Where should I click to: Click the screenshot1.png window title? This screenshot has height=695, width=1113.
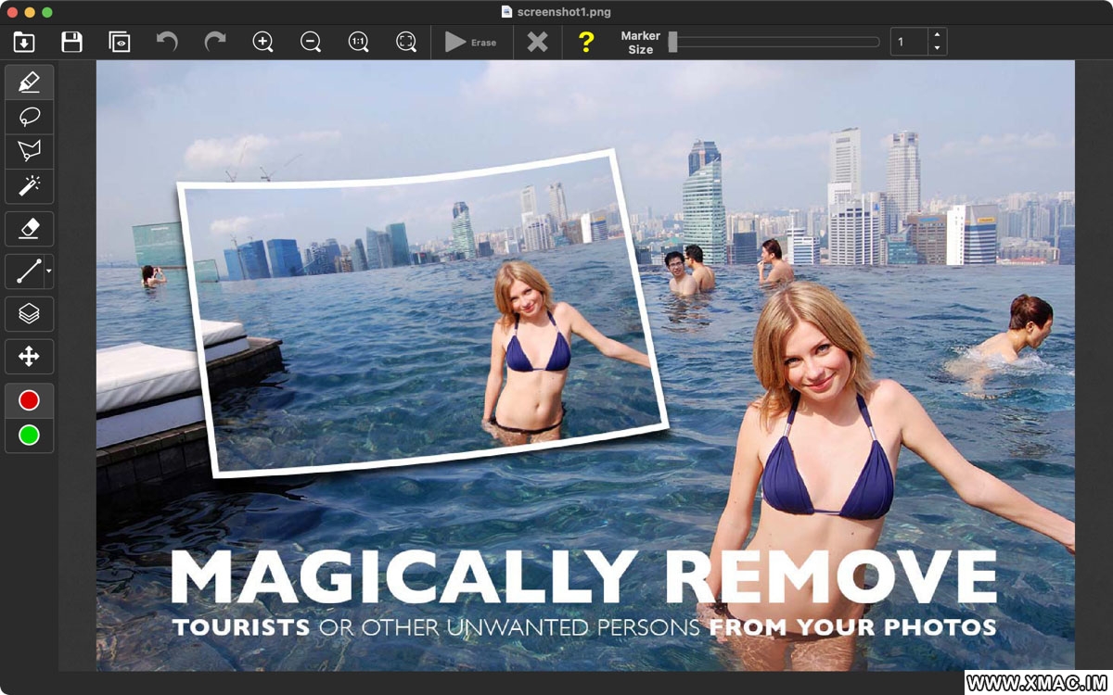coord(563,11)
